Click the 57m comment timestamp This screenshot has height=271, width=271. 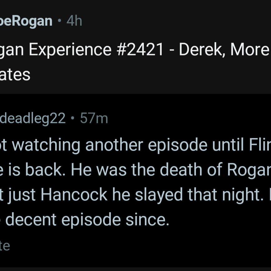tap(94, 118)
